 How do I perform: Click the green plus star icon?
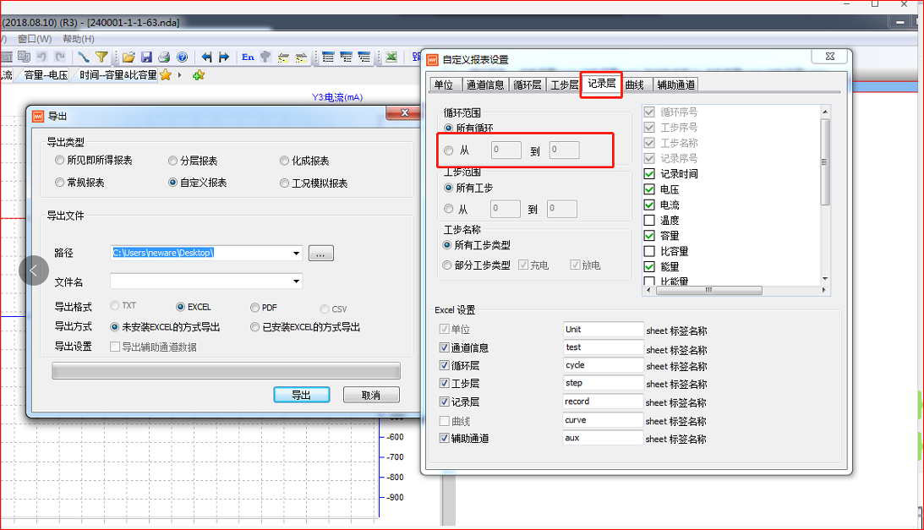[199, 75]
